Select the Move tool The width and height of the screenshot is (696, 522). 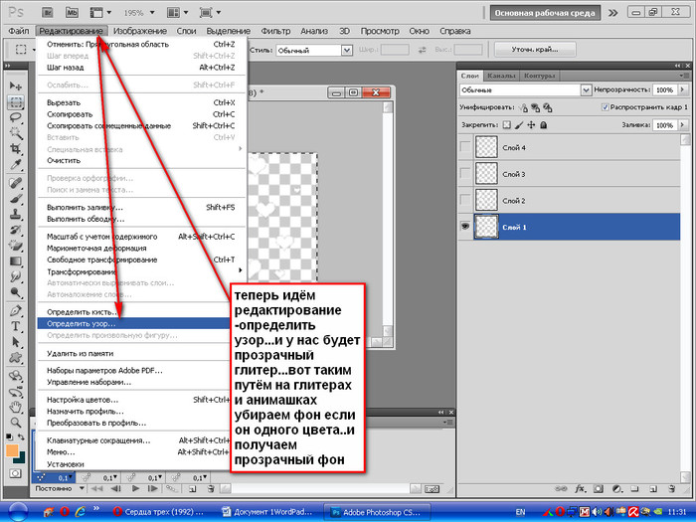16,86
